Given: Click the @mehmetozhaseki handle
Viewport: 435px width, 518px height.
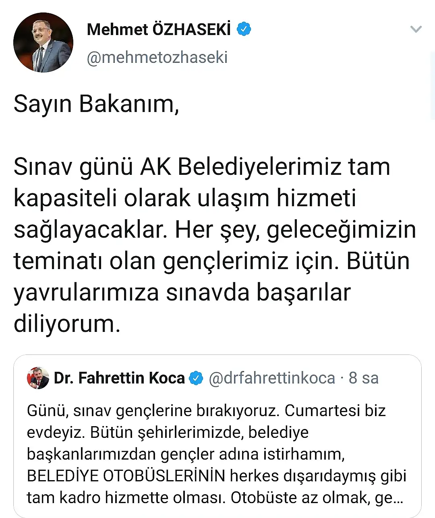Looking at the screenshot, I should (157, 57).
